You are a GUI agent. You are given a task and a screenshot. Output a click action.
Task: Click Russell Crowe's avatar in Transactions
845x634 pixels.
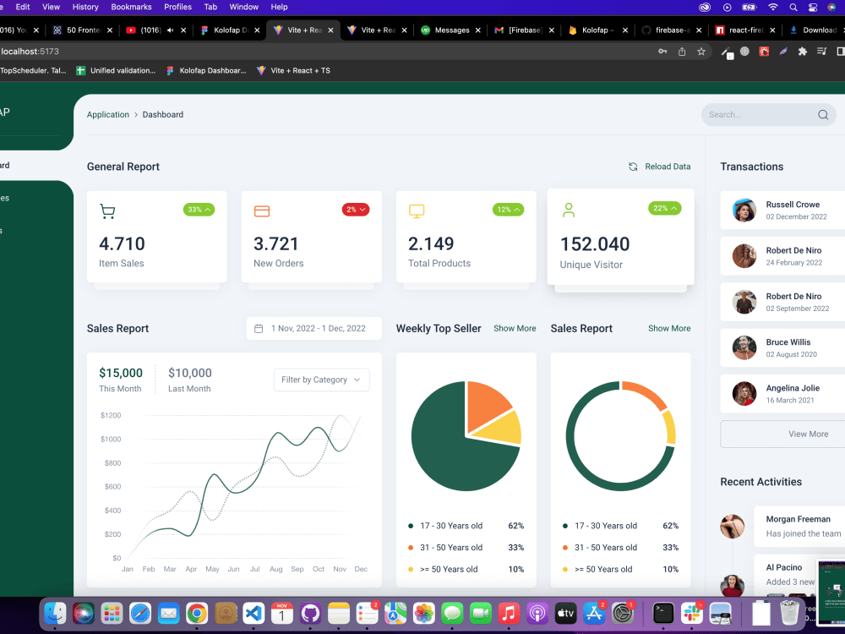744,210
